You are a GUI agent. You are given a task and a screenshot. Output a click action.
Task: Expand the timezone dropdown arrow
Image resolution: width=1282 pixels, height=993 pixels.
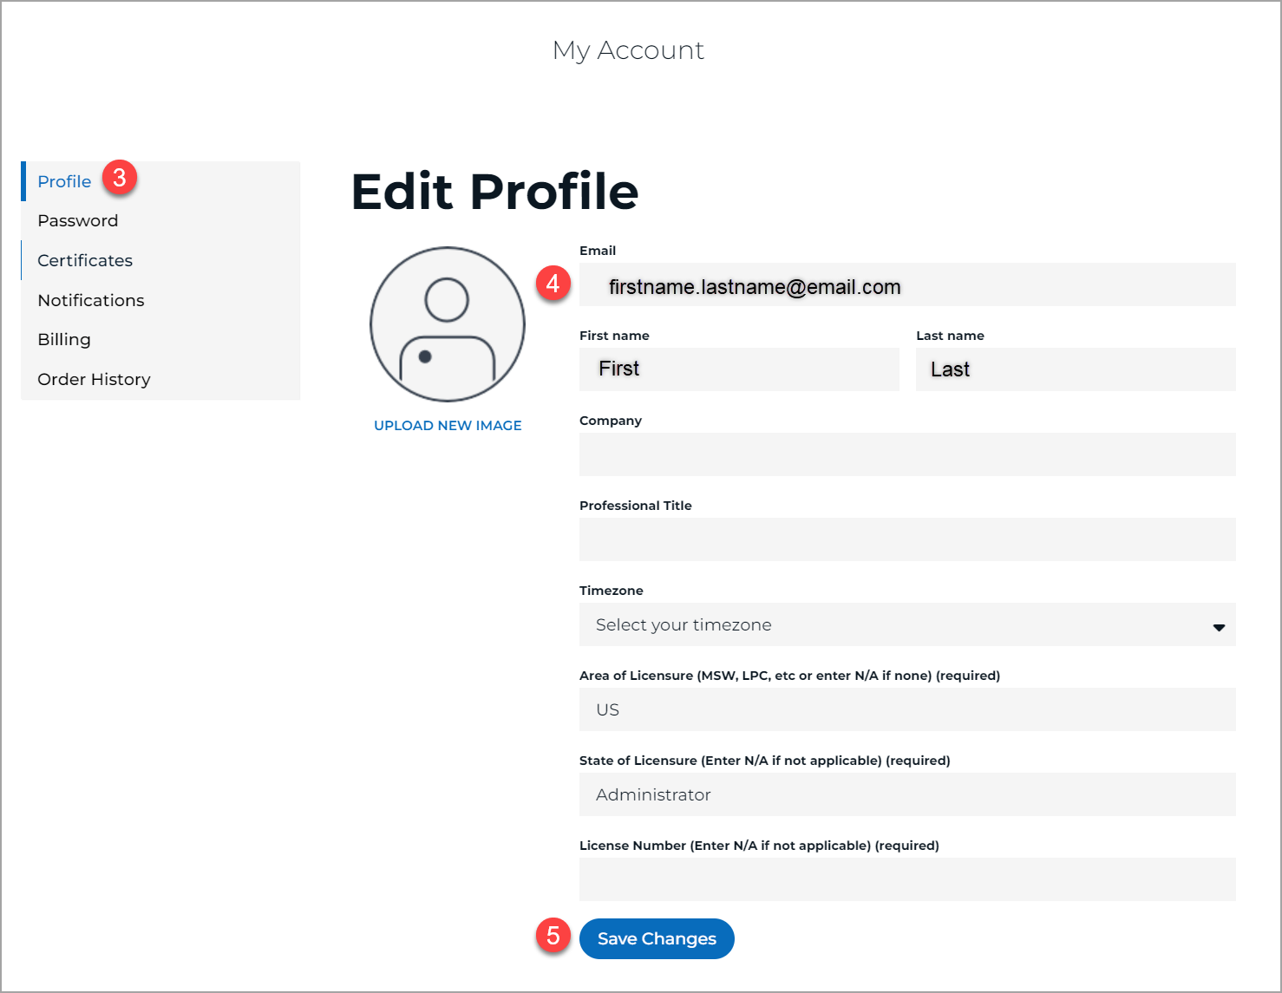1219,627
